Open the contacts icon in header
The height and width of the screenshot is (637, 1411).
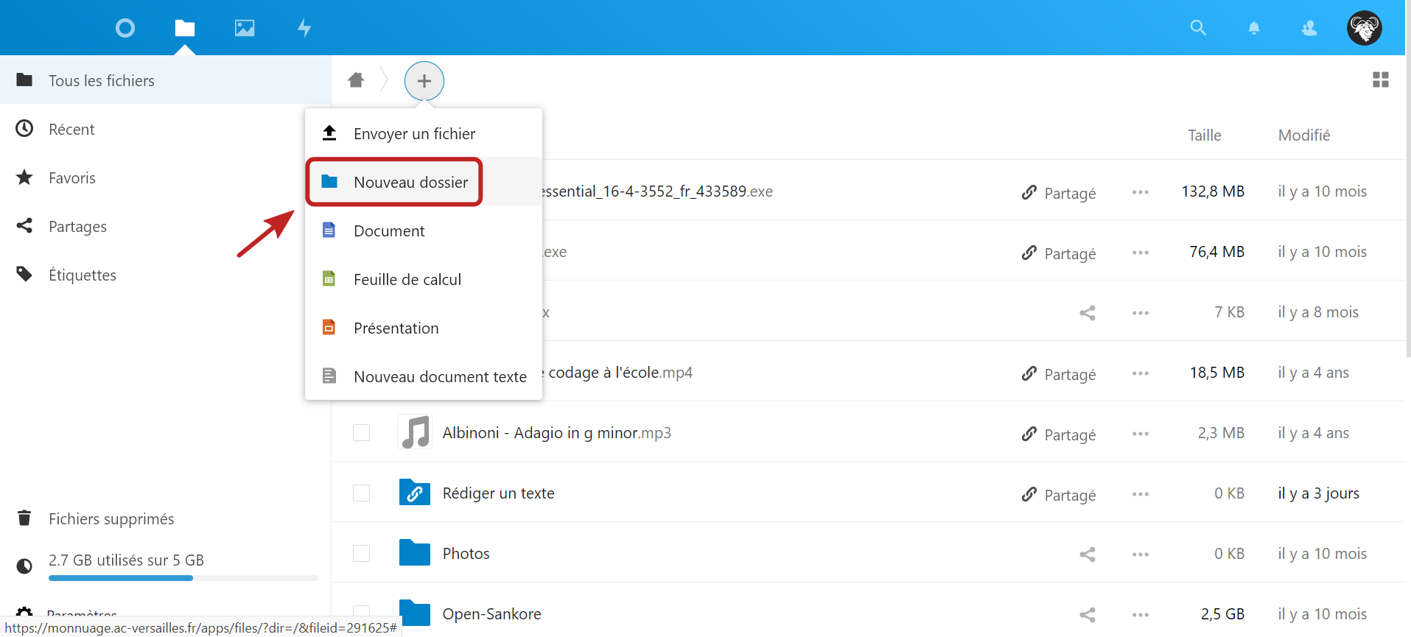click(1309, 28)
